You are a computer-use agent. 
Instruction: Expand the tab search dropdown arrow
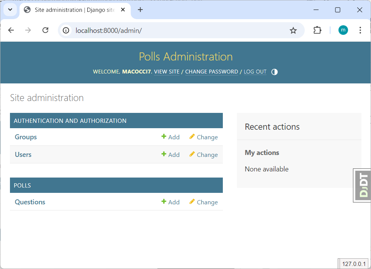pos(10,10)
